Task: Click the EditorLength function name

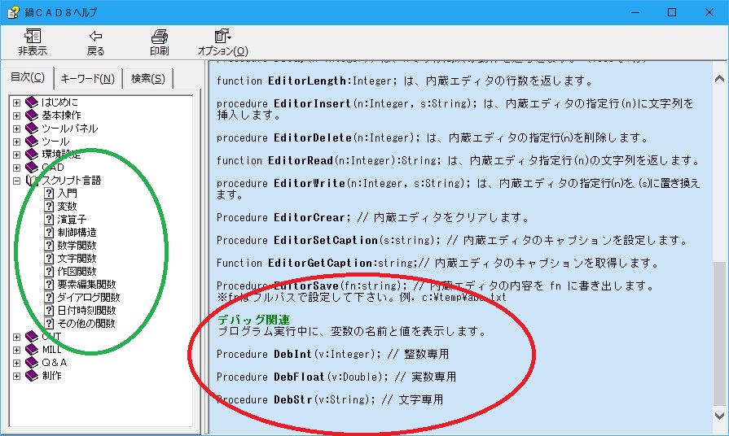Action: [x=307, y=81]
